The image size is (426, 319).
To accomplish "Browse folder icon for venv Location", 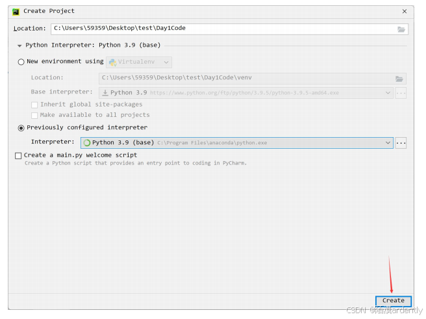I will click(x=399, y=79).
